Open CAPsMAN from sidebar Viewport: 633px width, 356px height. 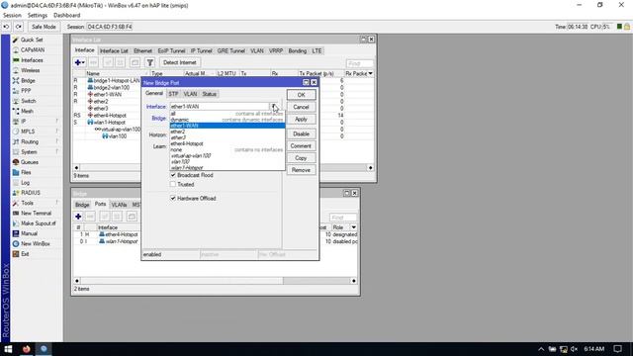[x=33, y=50]
